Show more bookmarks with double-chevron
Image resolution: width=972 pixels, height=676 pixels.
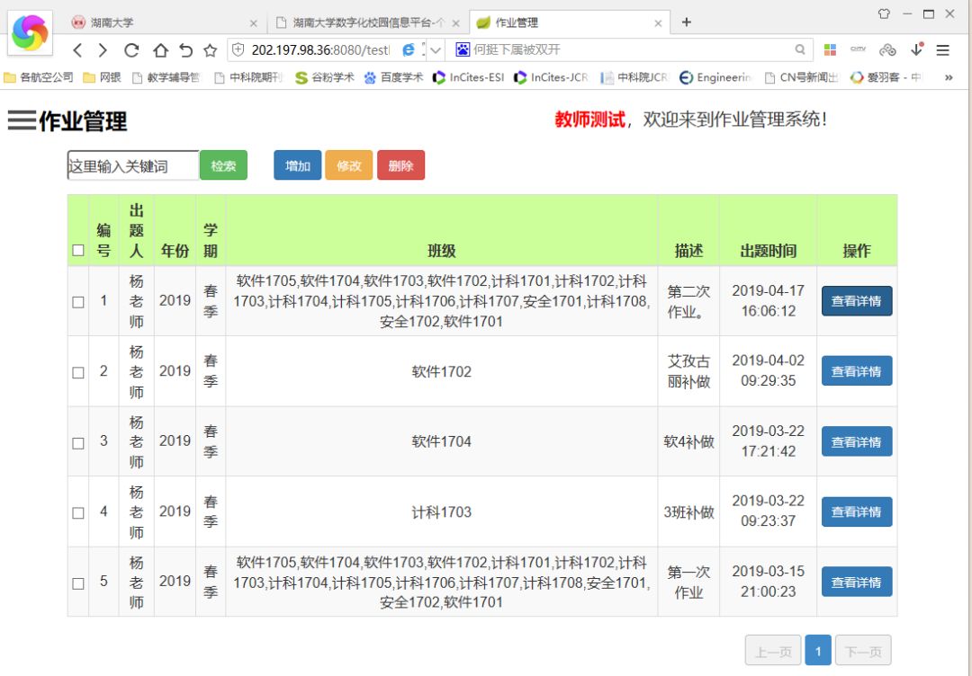tap(948, 78)
